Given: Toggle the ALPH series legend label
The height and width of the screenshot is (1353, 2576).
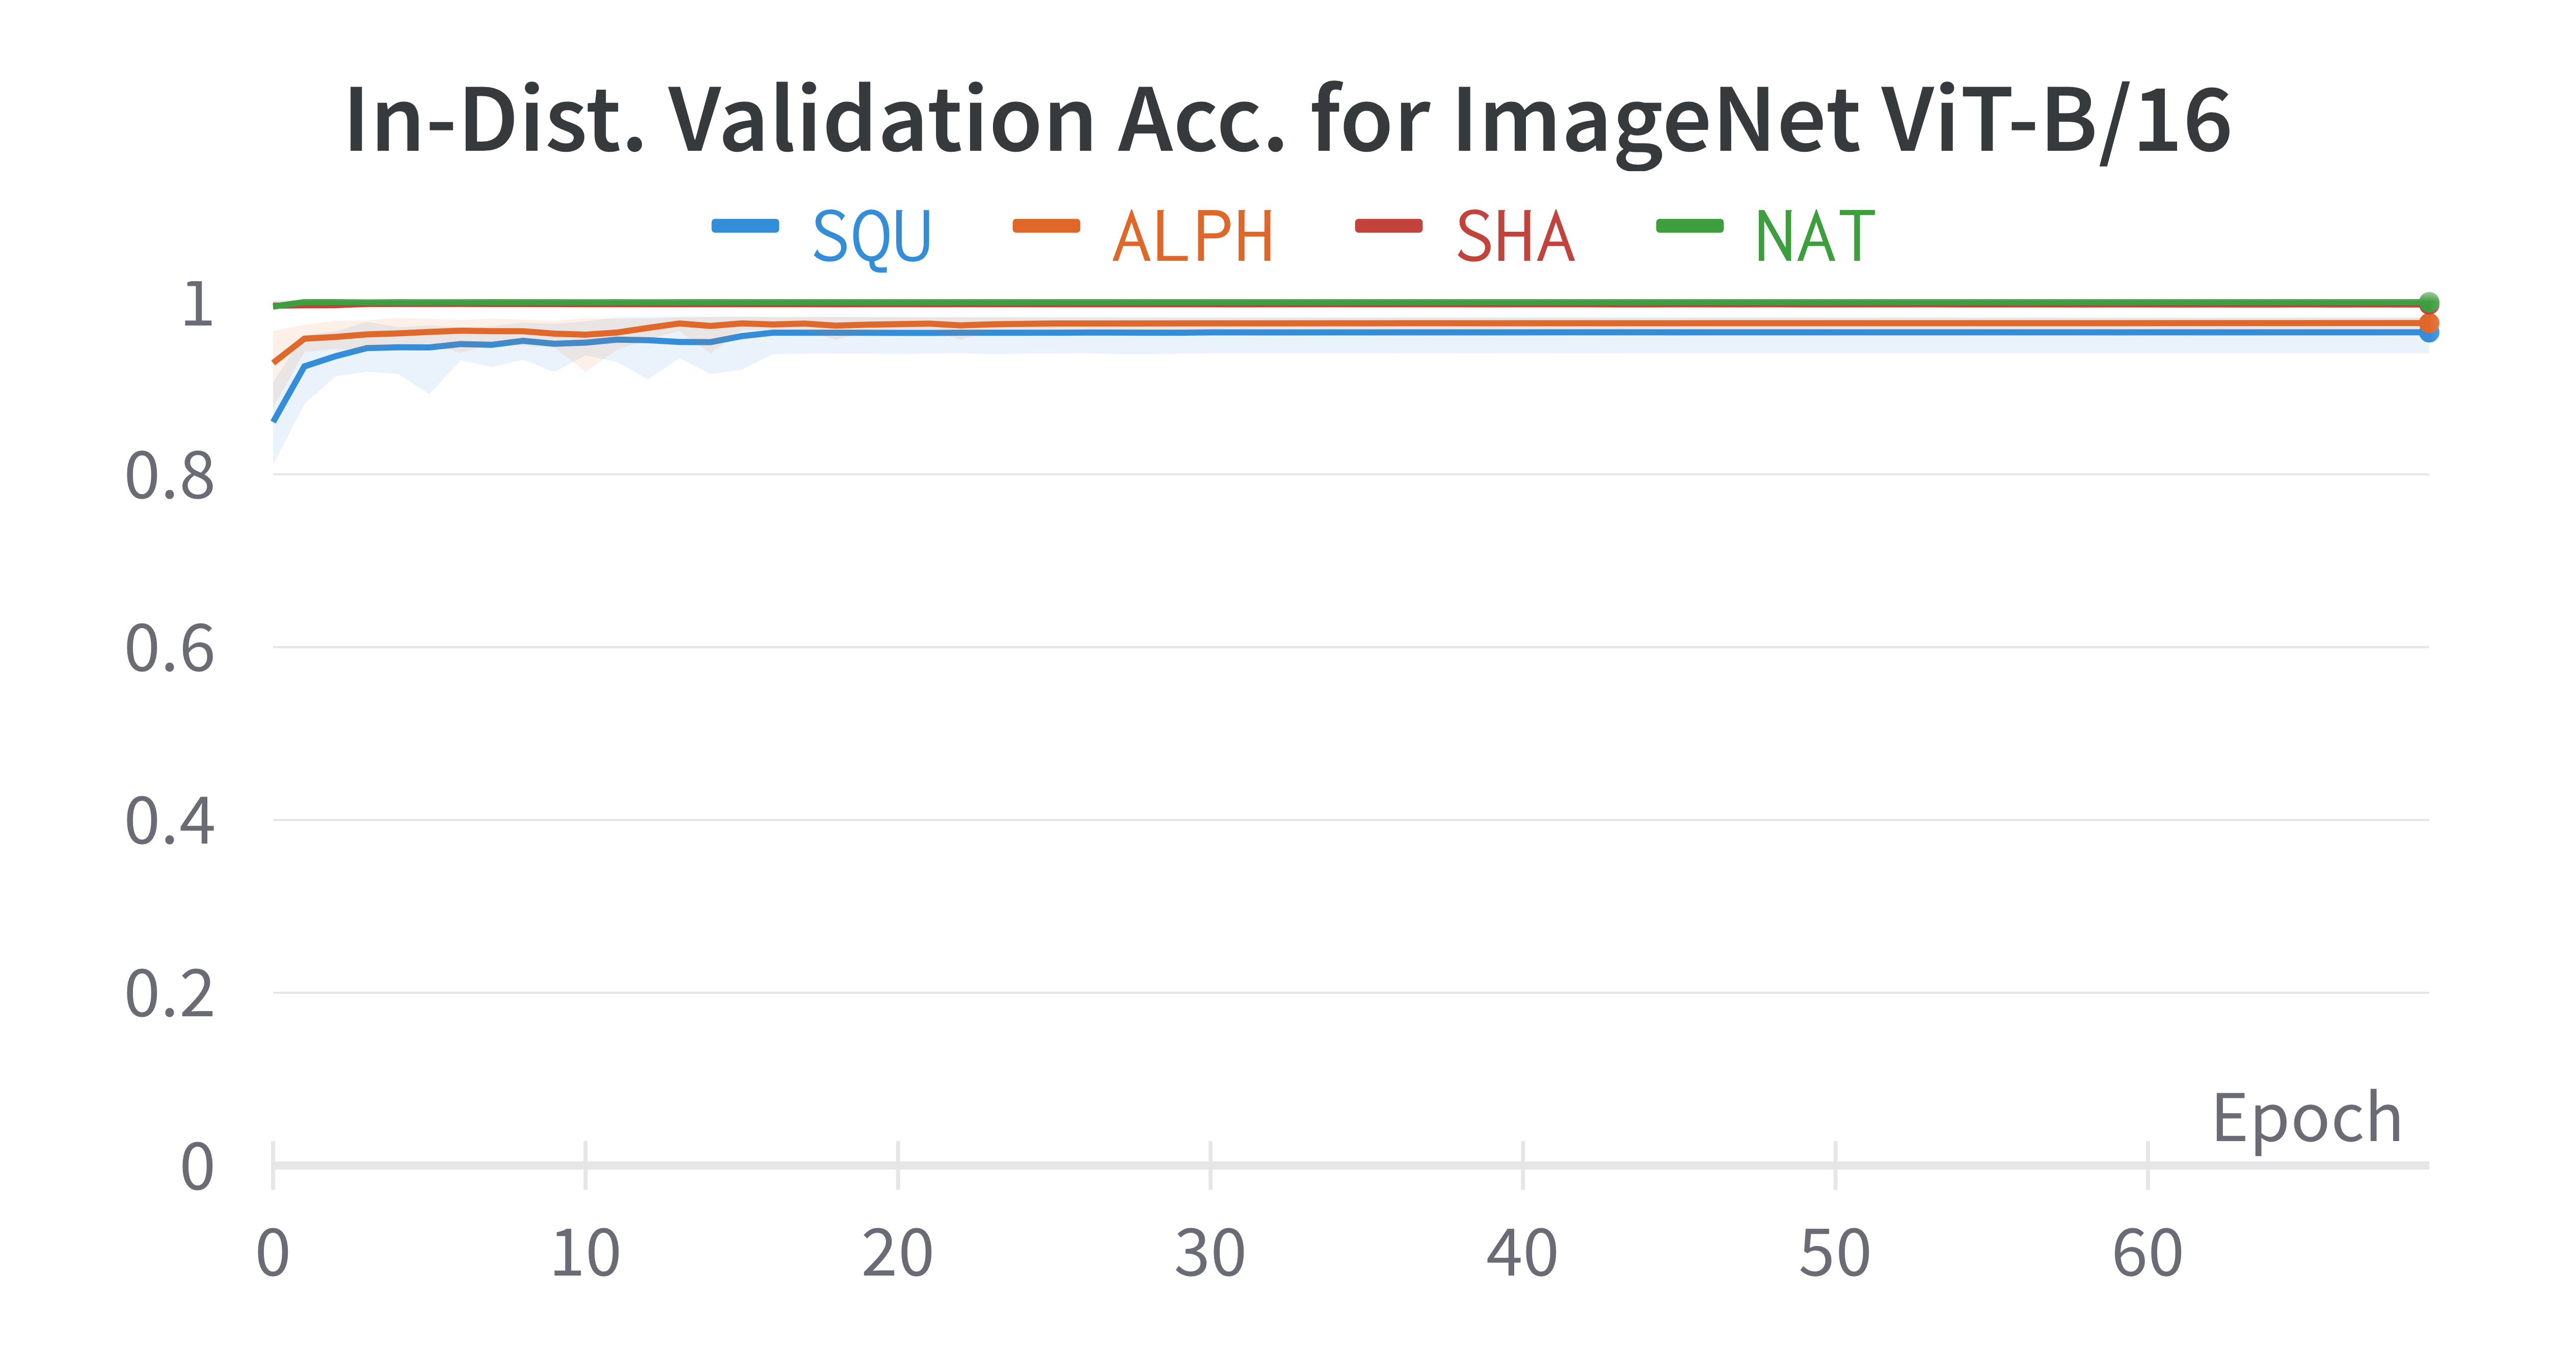Looking at the screenshot, I should pyautogui.click(x=1193, y=237).
